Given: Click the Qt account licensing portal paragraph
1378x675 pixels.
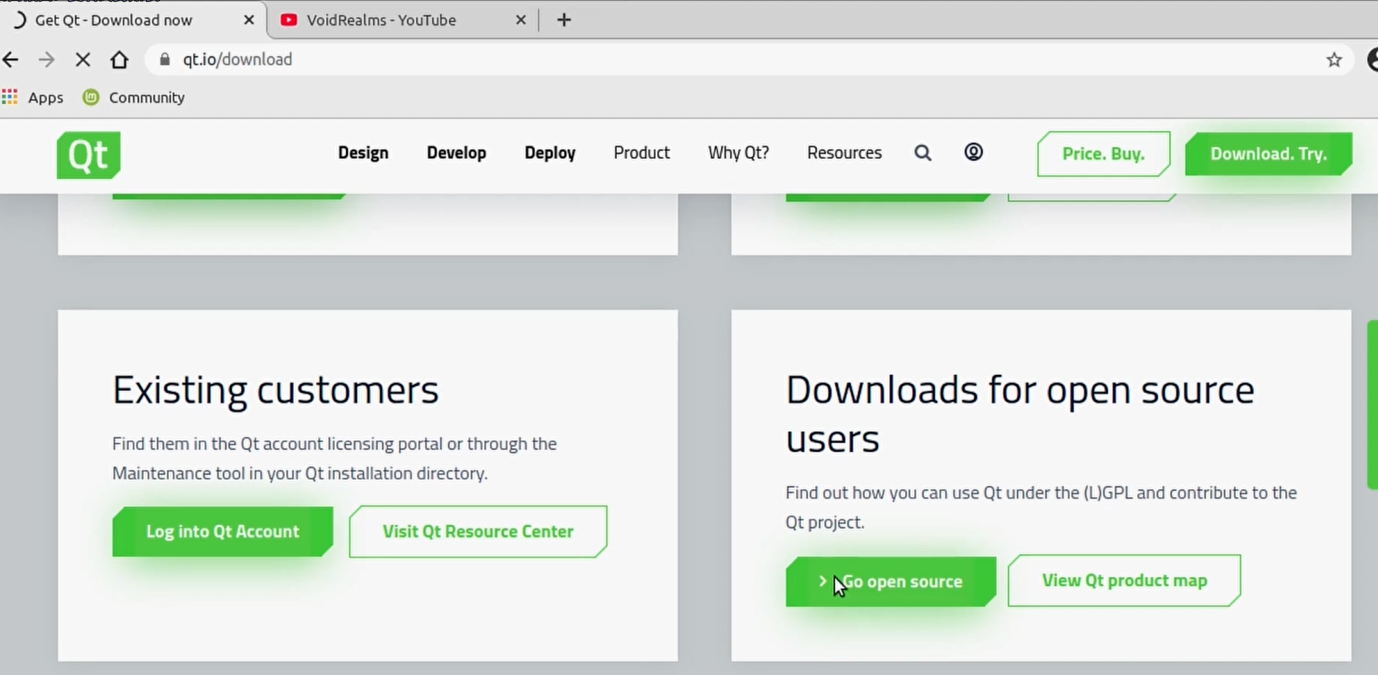Looking at the screenshot, I should pyautogui.click(x=334, y=458).
